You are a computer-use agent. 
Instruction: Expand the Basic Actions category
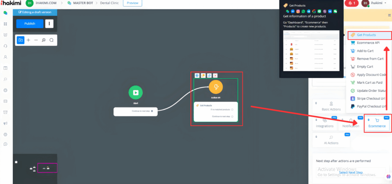[331, 106]
